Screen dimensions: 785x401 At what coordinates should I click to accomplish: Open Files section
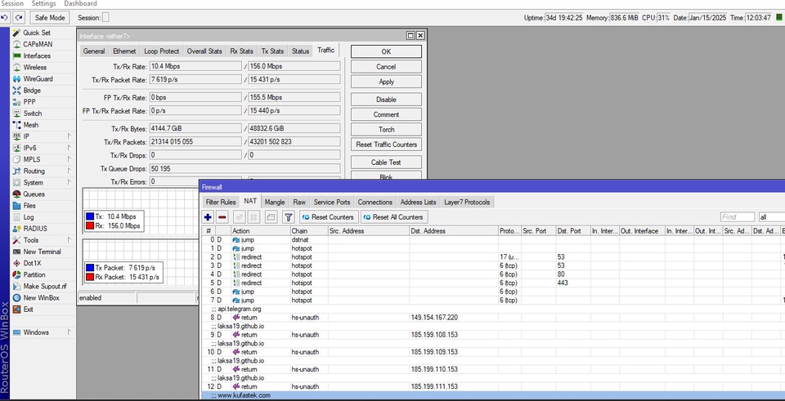pyautogui.click(x=29, y=206)
